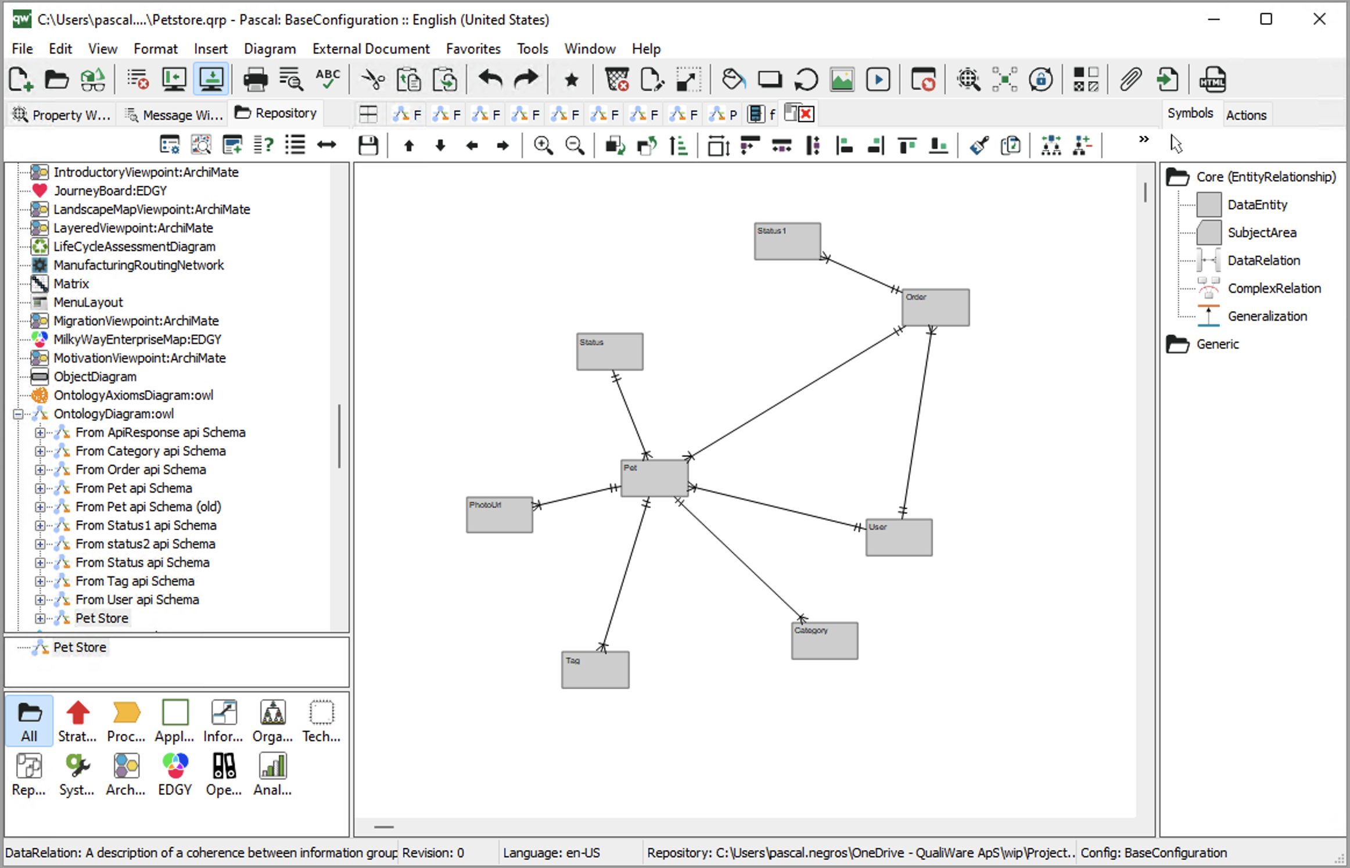Screen dimensions: 1350x868
Task: Click the paperclip attachment icon
Action: pyautogui.click(x=1130, y=80)
